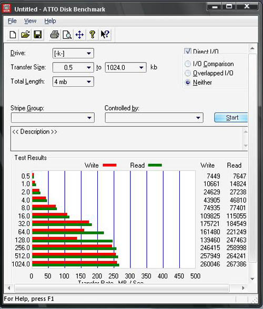The height and width of the screenshot is (309, 263).
Task: Save benchmark results floppy icon
Action: pos(38,35)
